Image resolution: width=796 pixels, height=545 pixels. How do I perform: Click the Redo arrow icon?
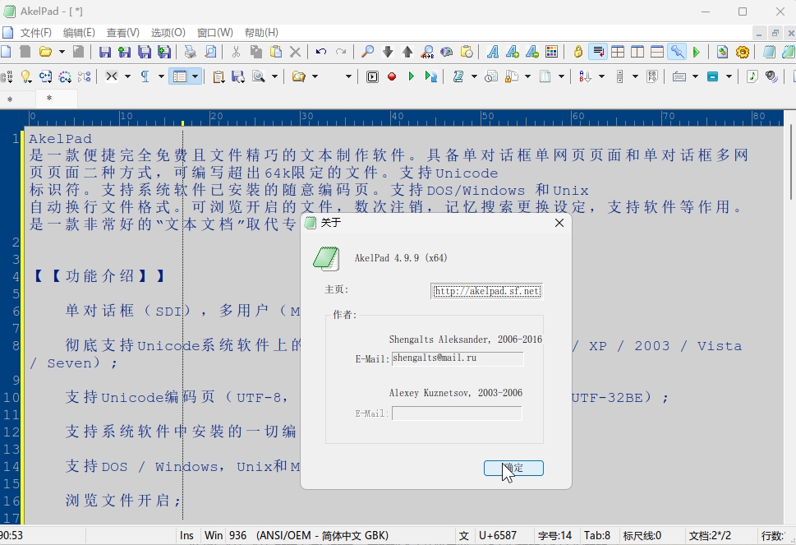[341, 51]
